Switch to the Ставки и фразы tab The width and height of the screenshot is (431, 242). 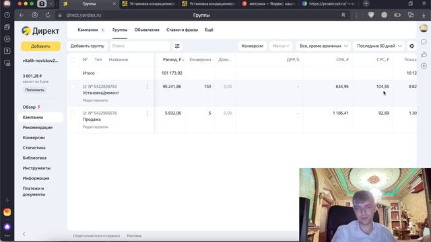182,30
